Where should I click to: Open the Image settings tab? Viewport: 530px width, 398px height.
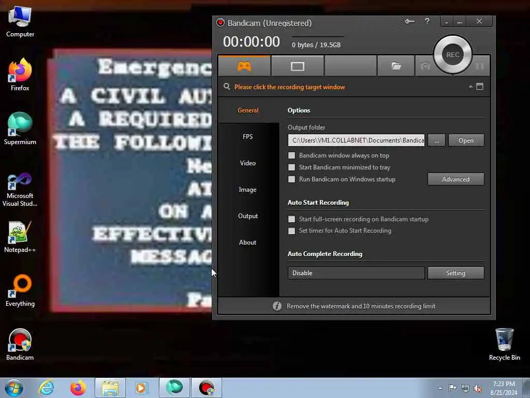point(248,190)
